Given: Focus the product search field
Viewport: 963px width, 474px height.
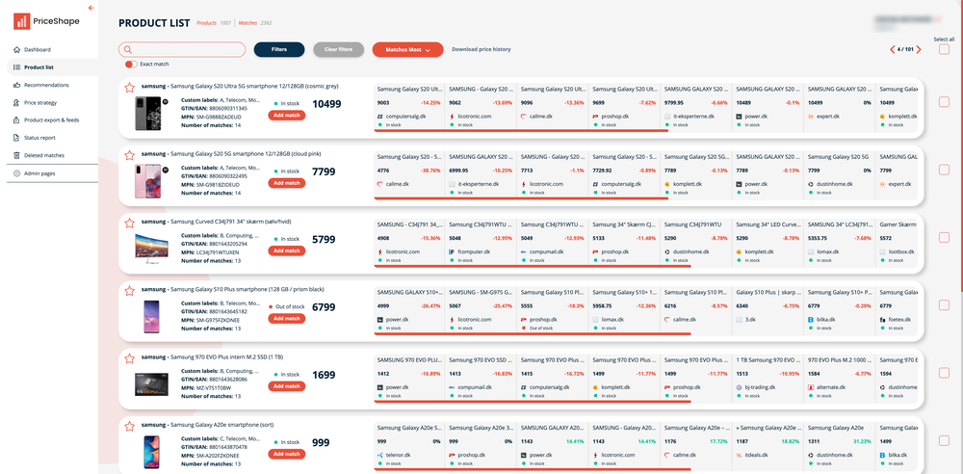Looking at the screenshot, I should click(x=182, y=50).
